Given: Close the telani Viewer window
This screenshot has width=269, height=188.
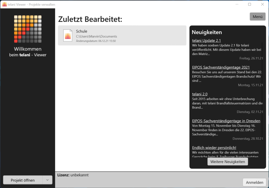Looking at the screenshot, I should 262,4.
